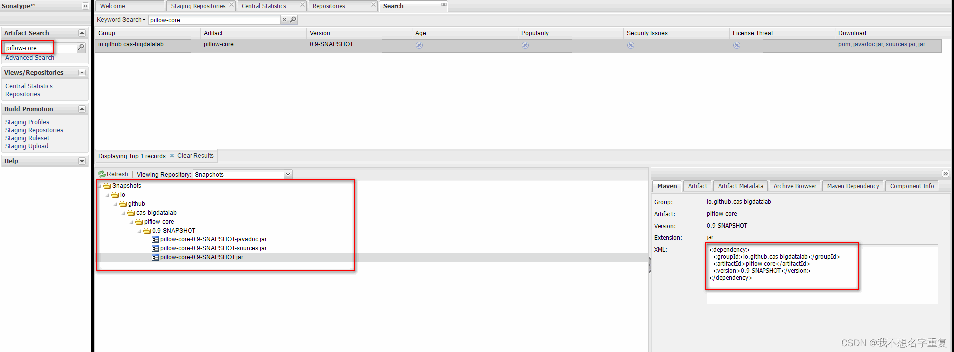
Task: Expand the Help panel
Action: click(82, 161)
